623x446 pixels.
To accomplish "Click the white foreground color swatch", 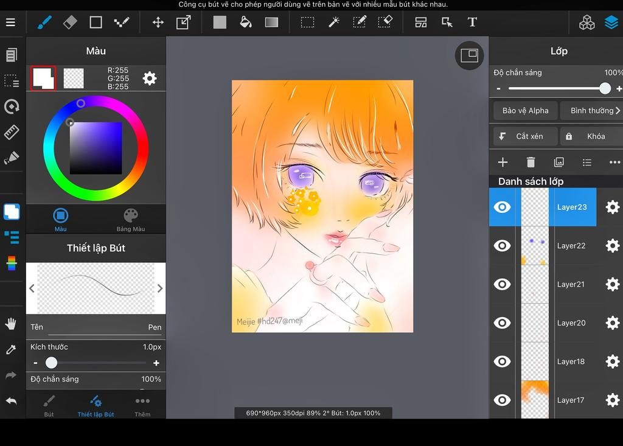I will click(43, 78).
